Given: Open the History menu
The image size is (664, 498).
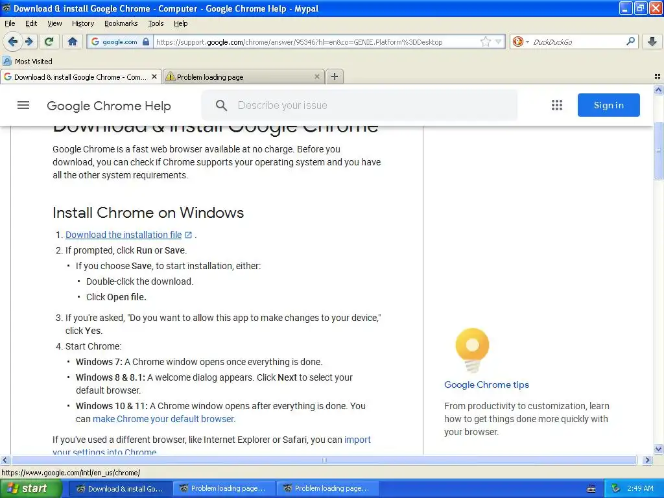Looking at the screenshot, I should [82, 23].
